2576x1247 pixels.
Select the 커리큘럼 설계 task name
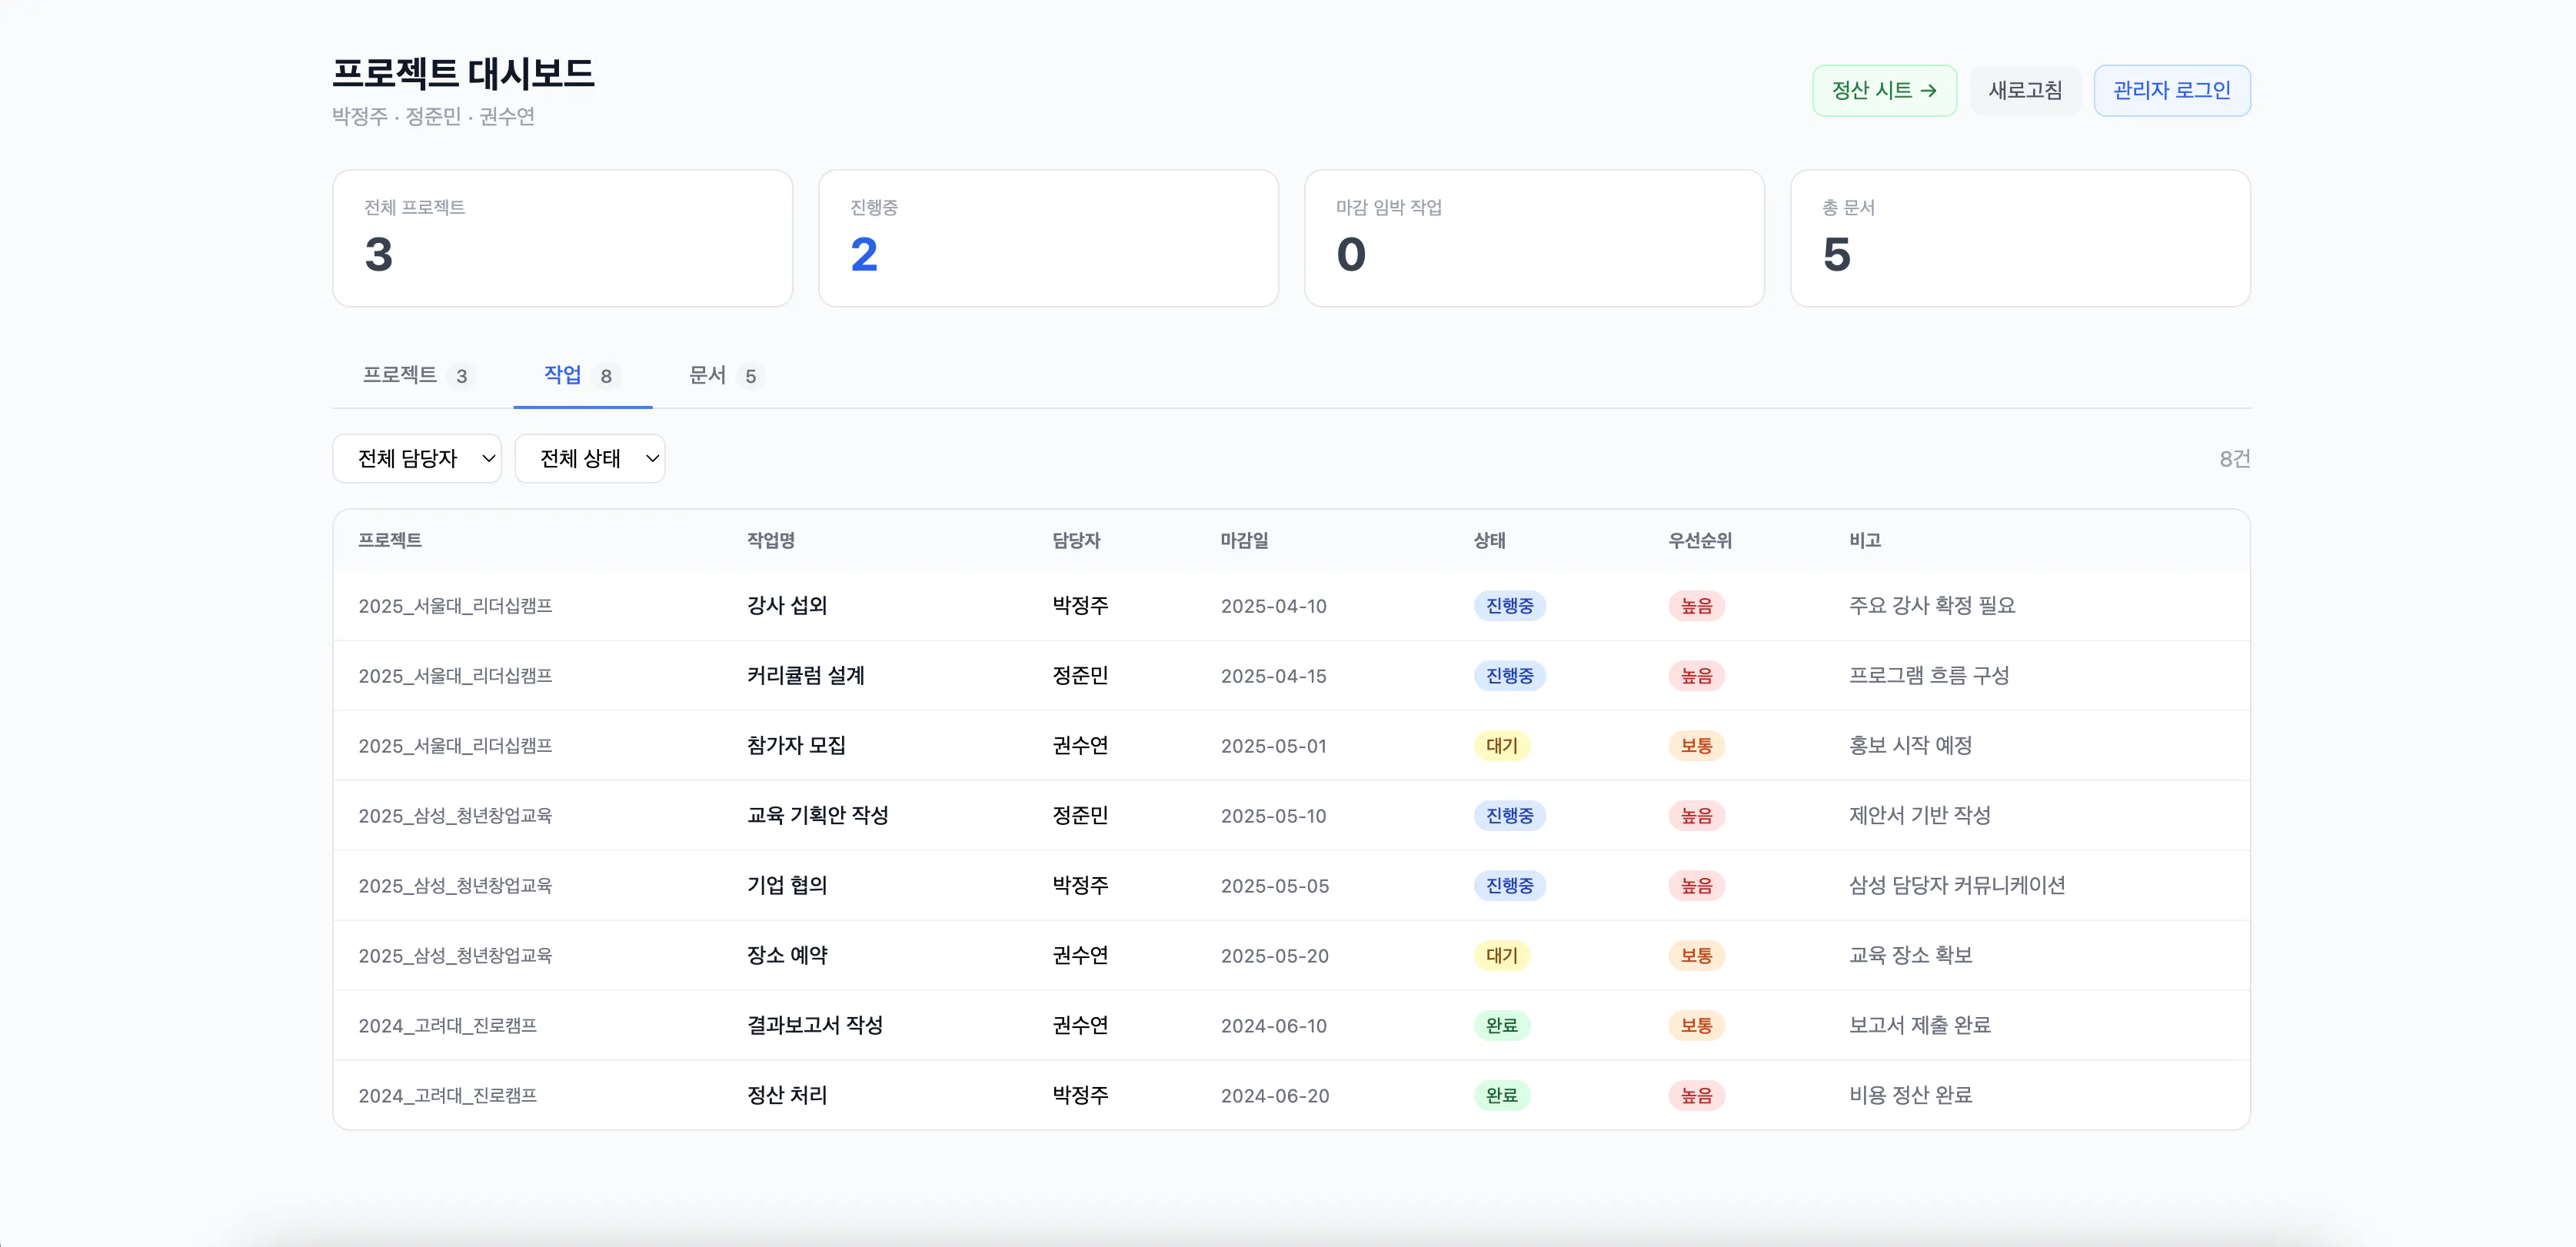coord(806,676)
